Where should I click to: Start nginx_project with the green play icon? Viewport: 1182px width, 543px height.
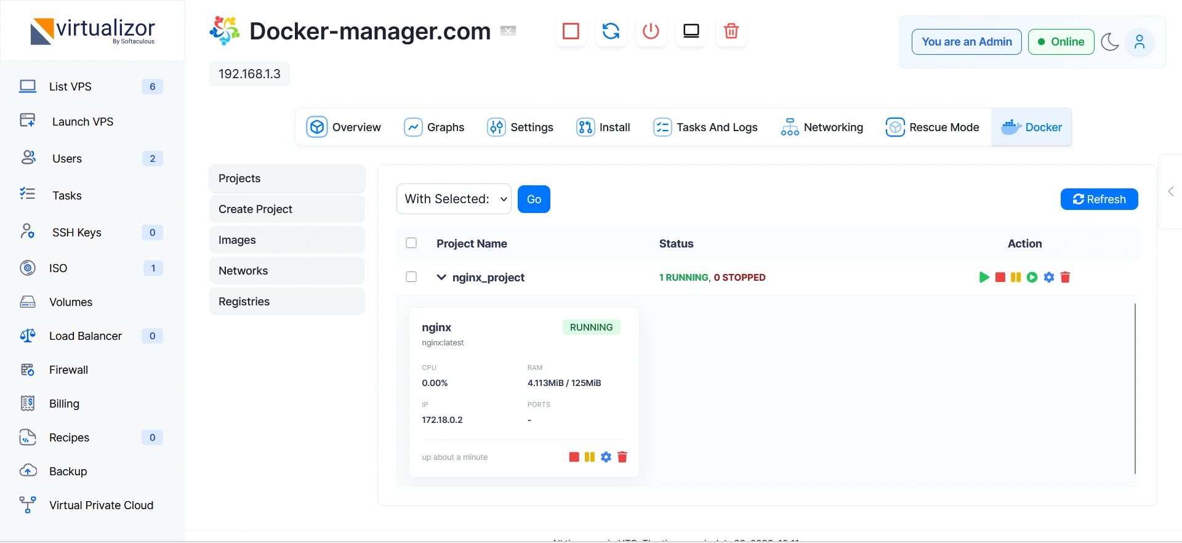pyautogui.click(x=984, y=277)
